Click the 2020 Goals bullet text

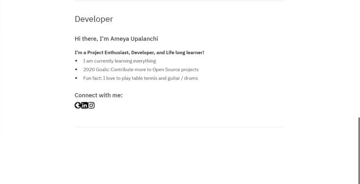click(141, 70)
